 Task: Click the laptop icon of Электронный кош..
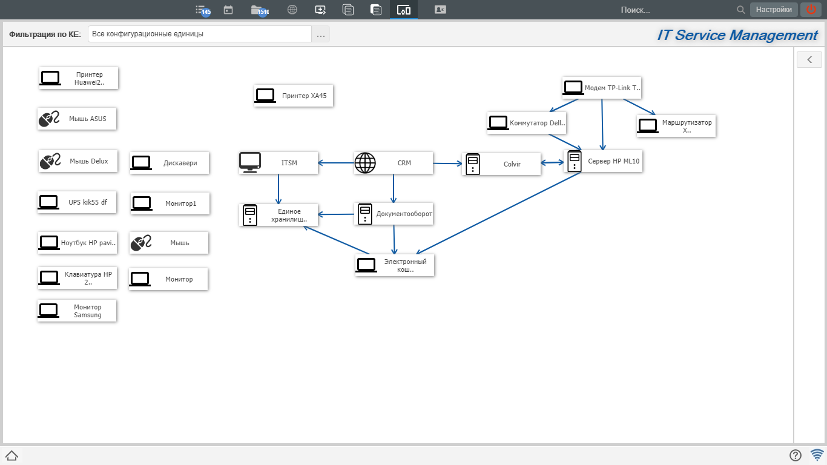click(366, 265)
